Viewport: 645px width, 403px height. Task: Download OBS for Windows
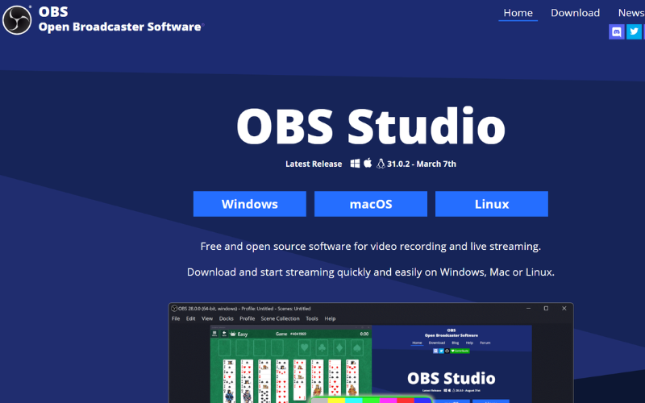[250, 204]
